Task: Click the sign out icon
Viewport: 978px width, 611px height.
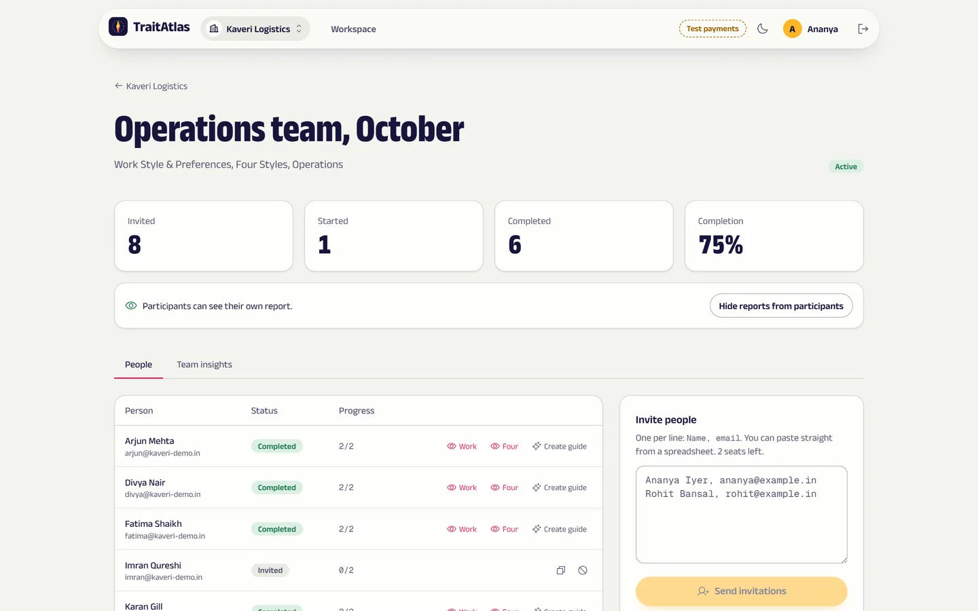Action: click(x=863, y=29)
